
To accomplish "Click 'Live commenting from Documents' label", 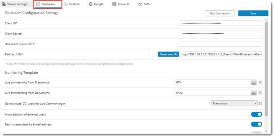I will [27, 93].
